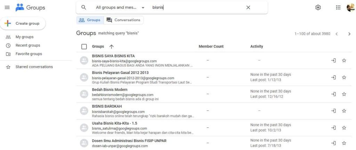Tick the select-all groups checkbox
The height and width of the screenshot is (150, 356).
[84, 47]
